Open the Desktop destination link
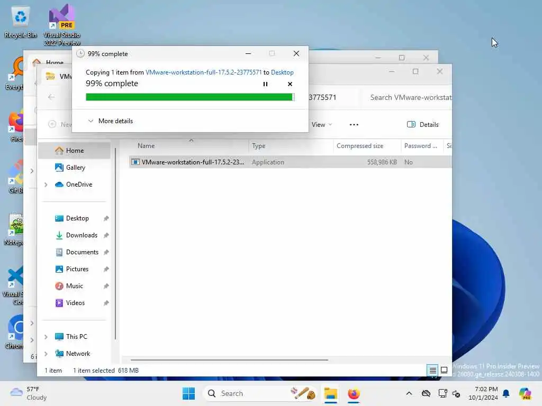542x406 pixels. [282, 72]
